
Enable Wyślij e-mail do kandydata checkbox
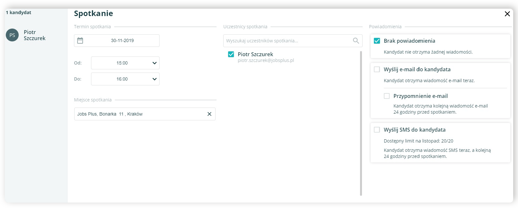377,69
